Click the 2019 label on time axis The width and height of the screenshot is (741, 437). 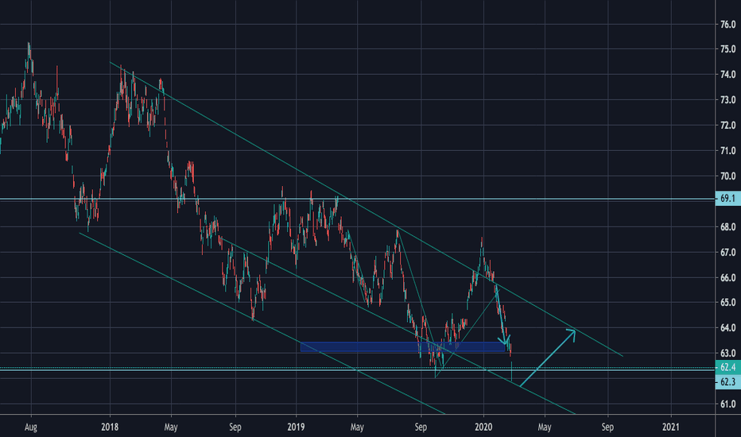[x=296, y=427]
